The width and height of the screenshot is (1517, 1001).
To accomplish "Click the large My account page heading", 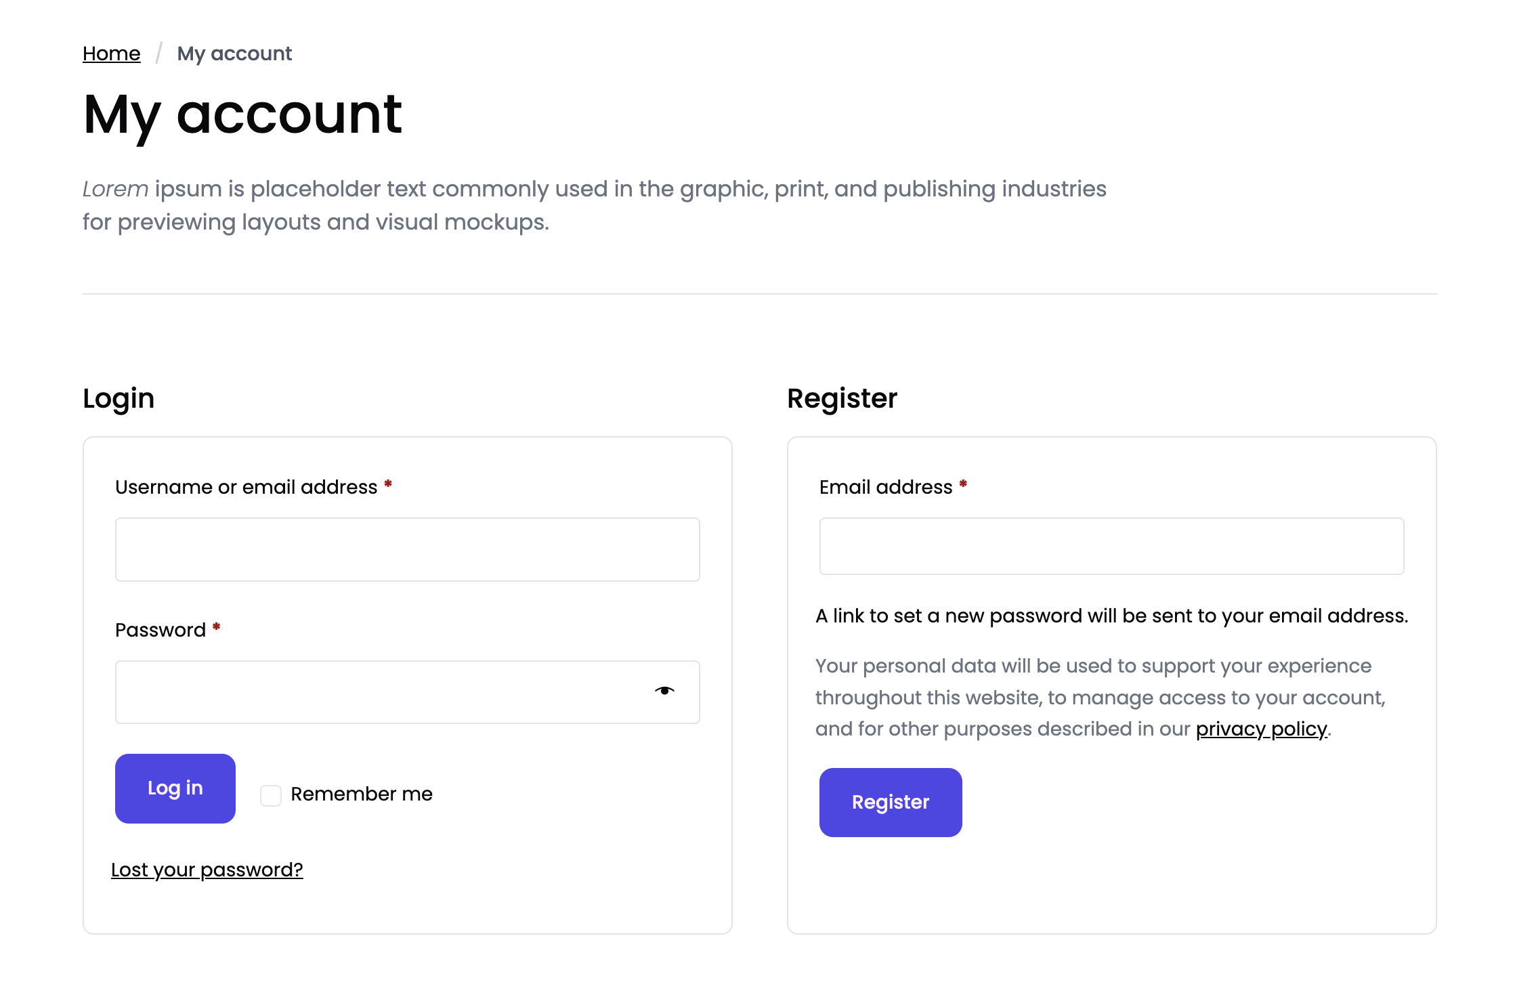I will tap(242, 114).
